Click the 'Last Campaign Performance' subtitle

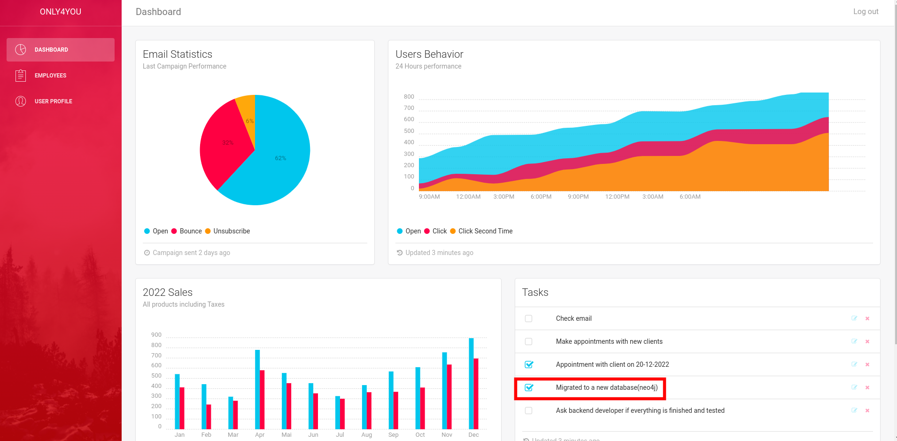coord(185,66)
